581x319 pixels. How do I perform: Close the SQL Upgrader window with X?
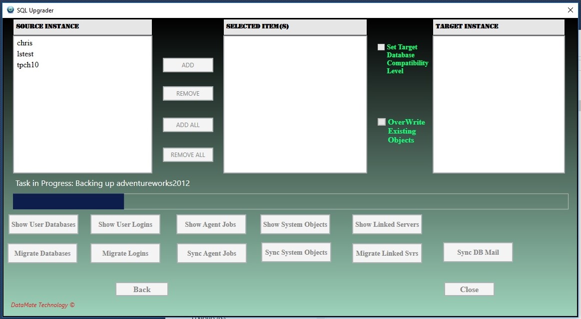pyautogui.click(x=571, y=10)
